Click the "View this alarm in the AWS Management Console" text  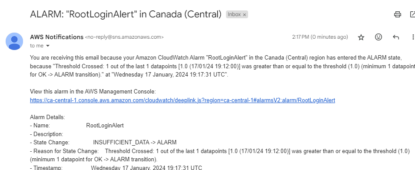pos(93,92)
